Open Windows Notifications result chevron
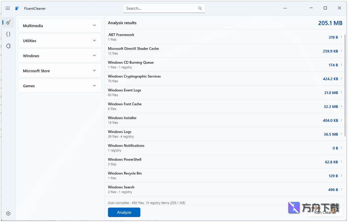 [x=341, y=148]
